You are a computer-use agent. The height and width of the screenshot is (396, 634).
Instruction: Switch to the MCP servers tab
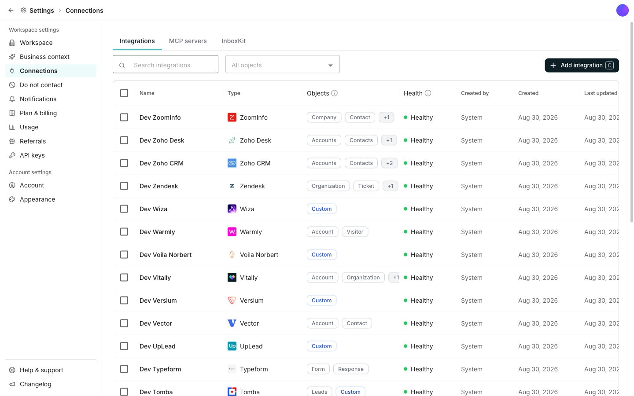(188, 41)
